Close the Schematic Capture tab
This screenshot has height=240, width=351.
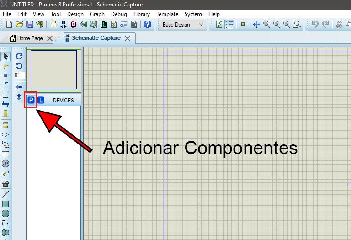(x=128, y=38)
